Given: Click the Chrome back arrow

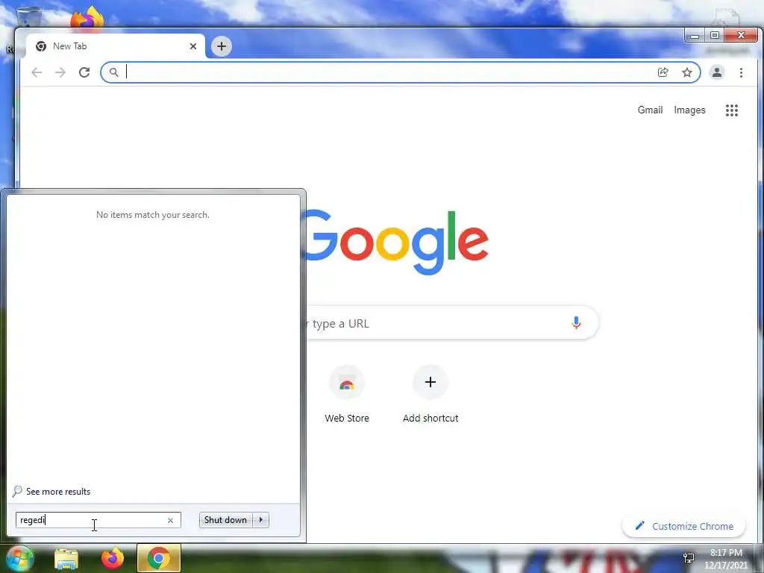Looking at the screenshot, I should pyautogui.click(x=37, y=72).
